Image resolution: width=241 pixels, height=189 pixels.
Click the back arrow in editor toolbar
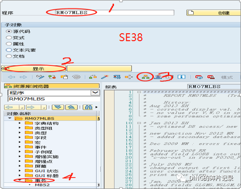(x=11, y=77)
